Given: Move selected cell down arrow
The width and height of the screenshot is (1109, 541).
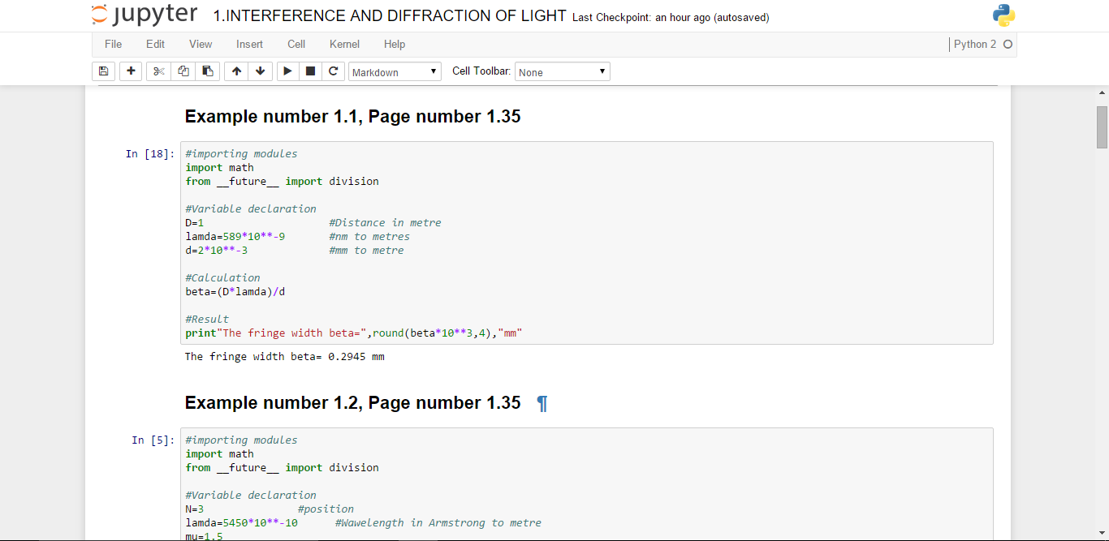Looking at the screenshot, I should (x=260, y=71).
